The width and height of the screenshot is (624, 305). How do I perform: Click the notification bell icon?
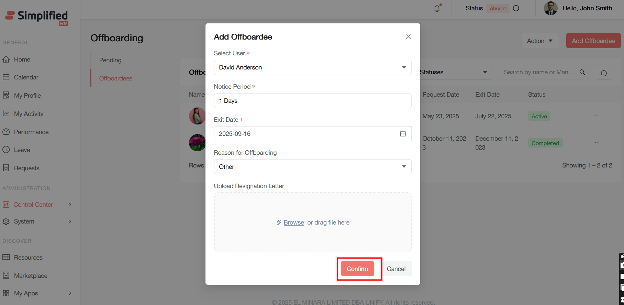pos(437,9)
